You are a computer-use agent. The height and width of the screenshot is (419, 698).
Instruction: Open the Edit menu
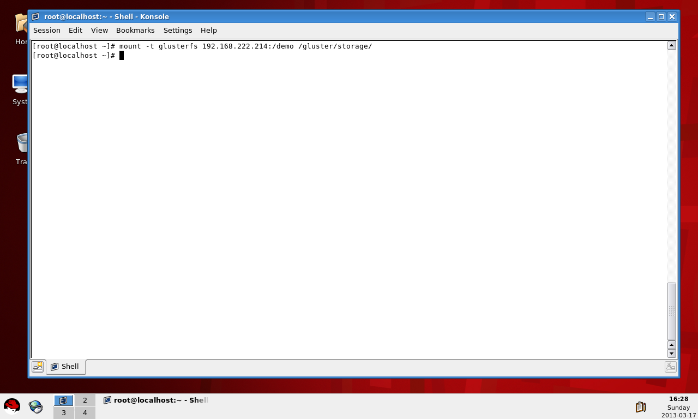pos(75,31)
